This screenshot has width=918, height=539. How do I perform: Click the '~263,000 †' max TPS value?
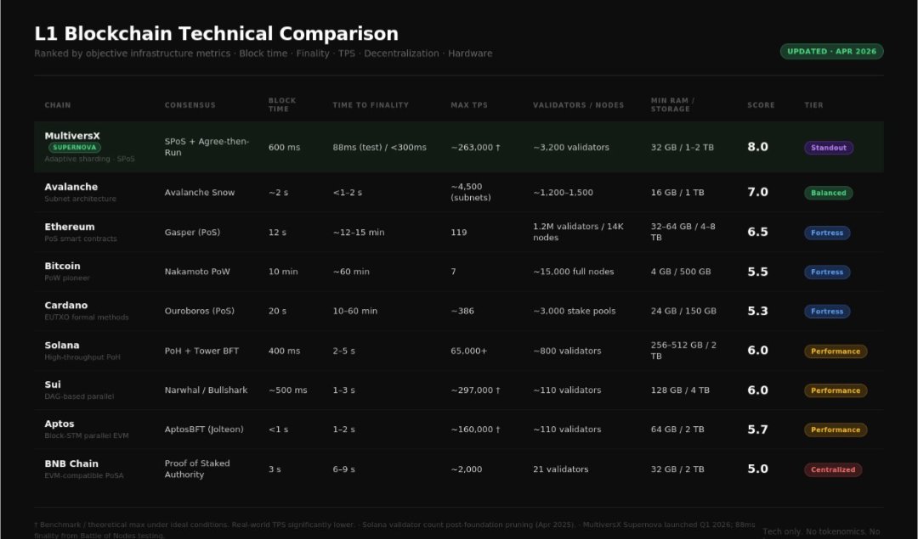(x=475, y=148)
